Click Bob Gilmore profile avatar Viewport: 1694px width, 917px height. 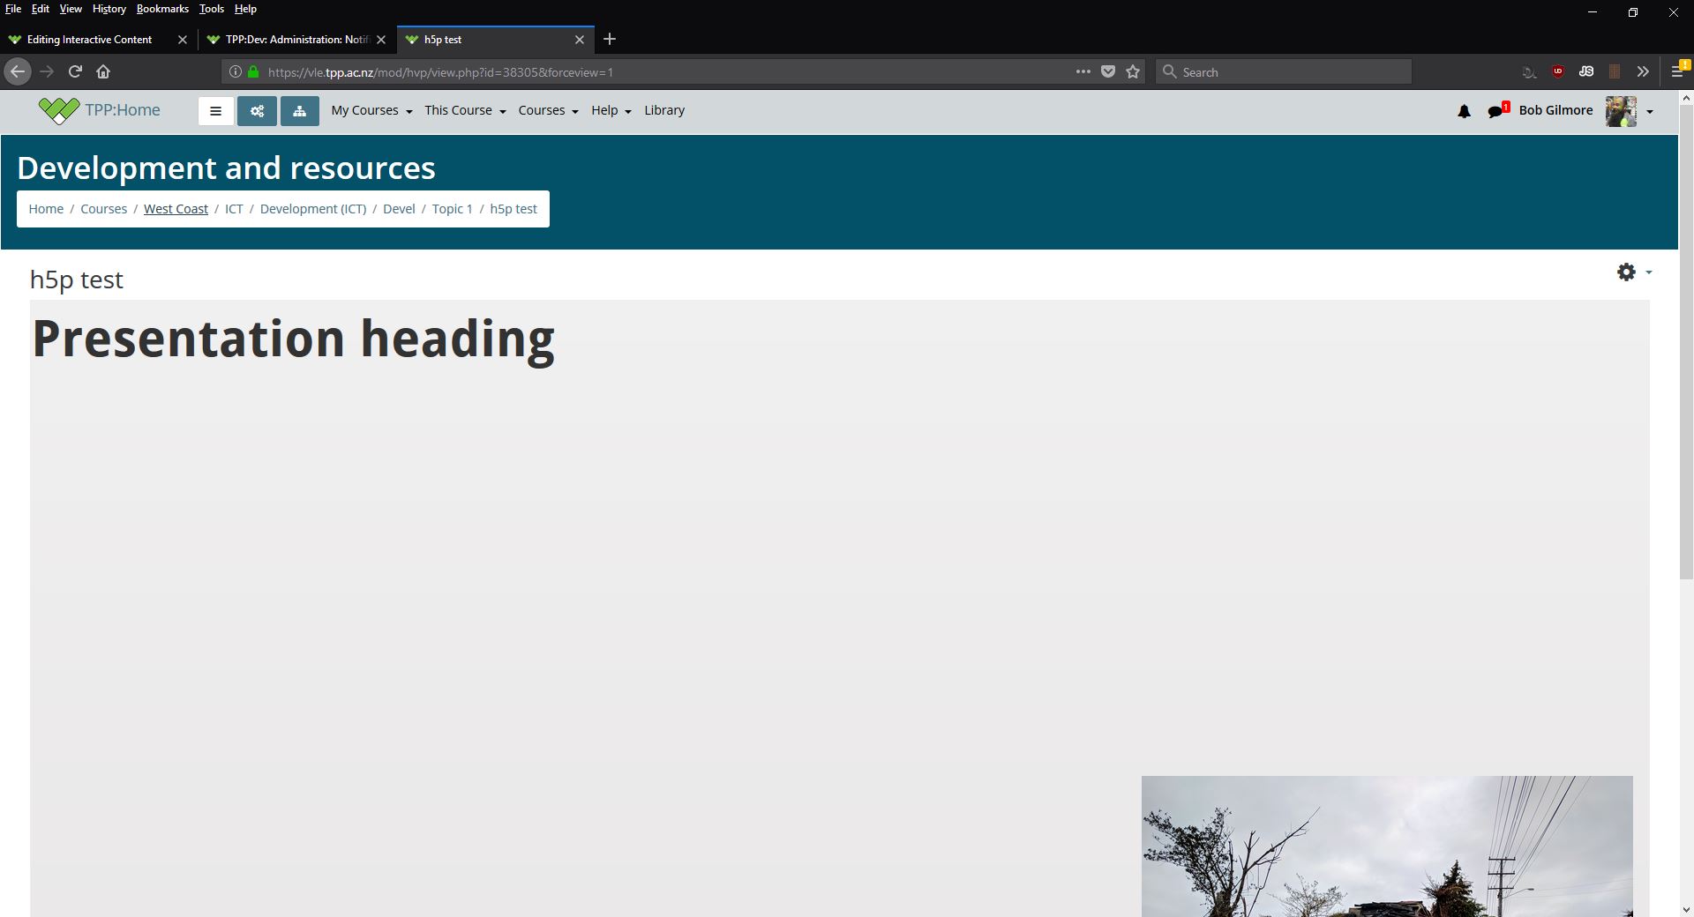1621,111
